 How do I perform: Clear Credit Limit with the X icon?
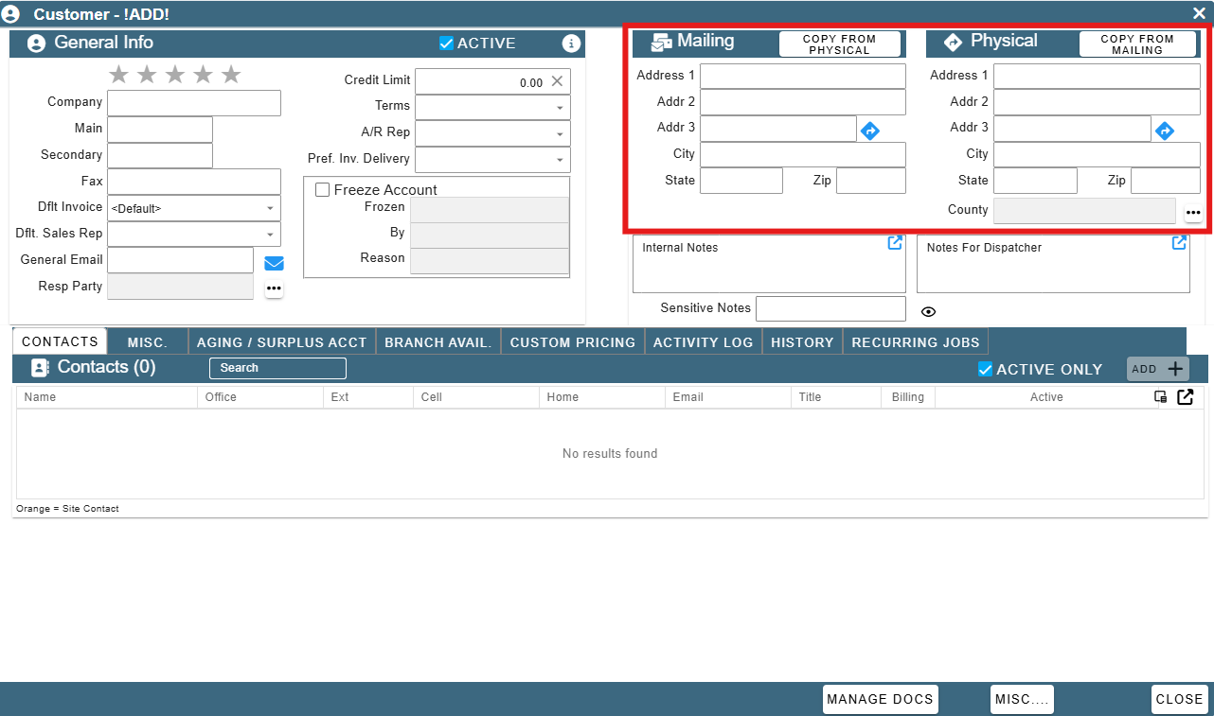coord(557,81)
